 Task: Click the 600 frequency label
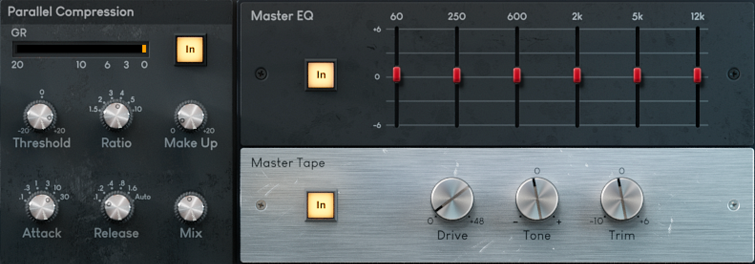pos(517,17)
